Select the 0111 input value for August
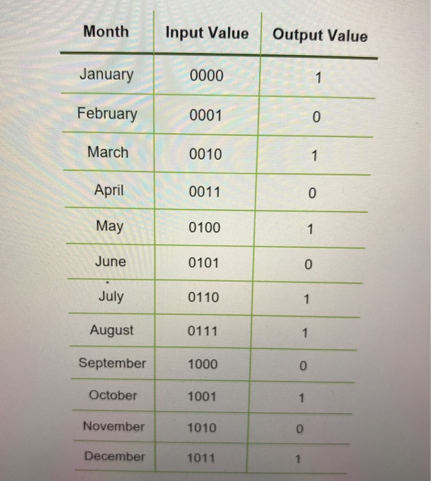Viewport: 431px width, 481px height. pos(203,331)
